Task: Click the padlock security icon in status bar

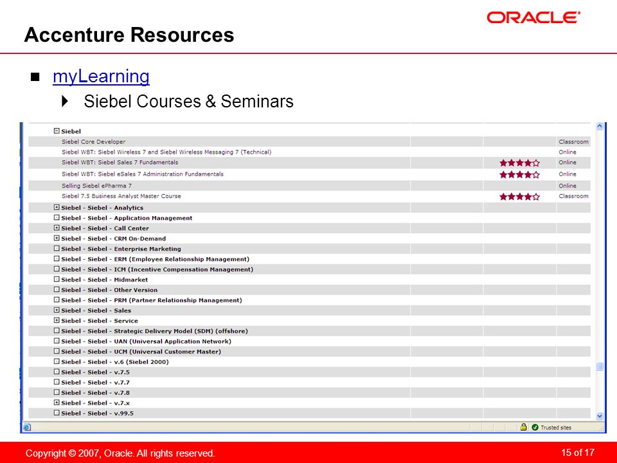Action: point(523,427)
